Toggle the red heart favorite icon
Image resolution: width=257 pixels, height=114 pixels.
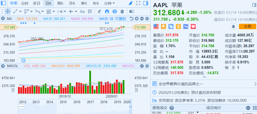tap(193, 27)
